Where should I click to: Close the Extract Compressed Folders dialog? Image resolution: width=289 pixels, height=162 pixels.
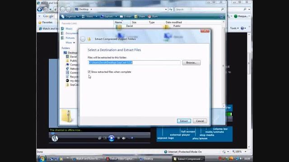205,31
